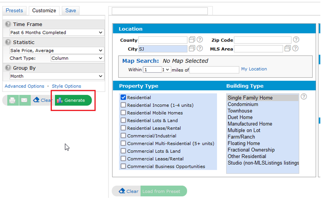Select Townhouse building type
Image resolution: width=323 pixels, height=204 pixels.
coord(262,111)
